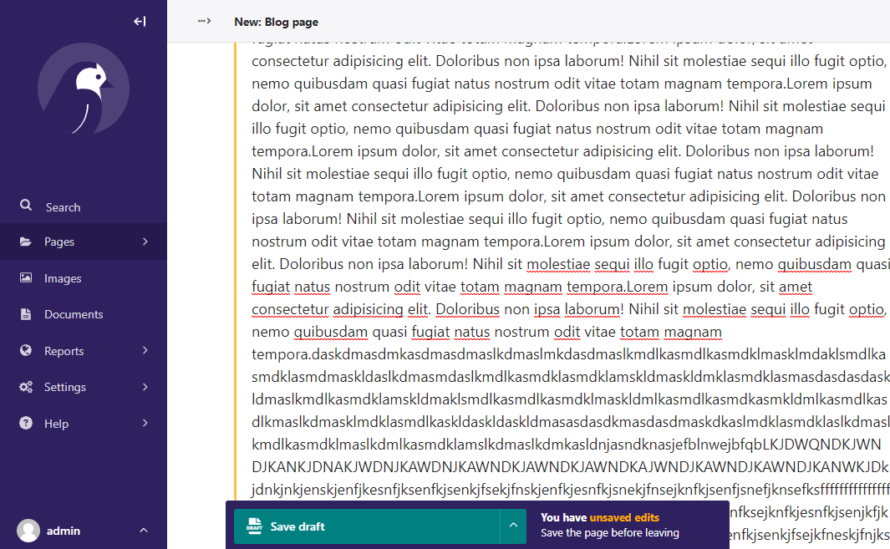
Task: Click the Pages folder icon
Action: (x=24, y=241)
